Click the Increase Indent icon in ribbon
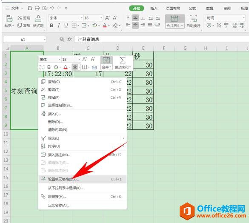Screen dimensions: 249x223 (x=158, y=18)
